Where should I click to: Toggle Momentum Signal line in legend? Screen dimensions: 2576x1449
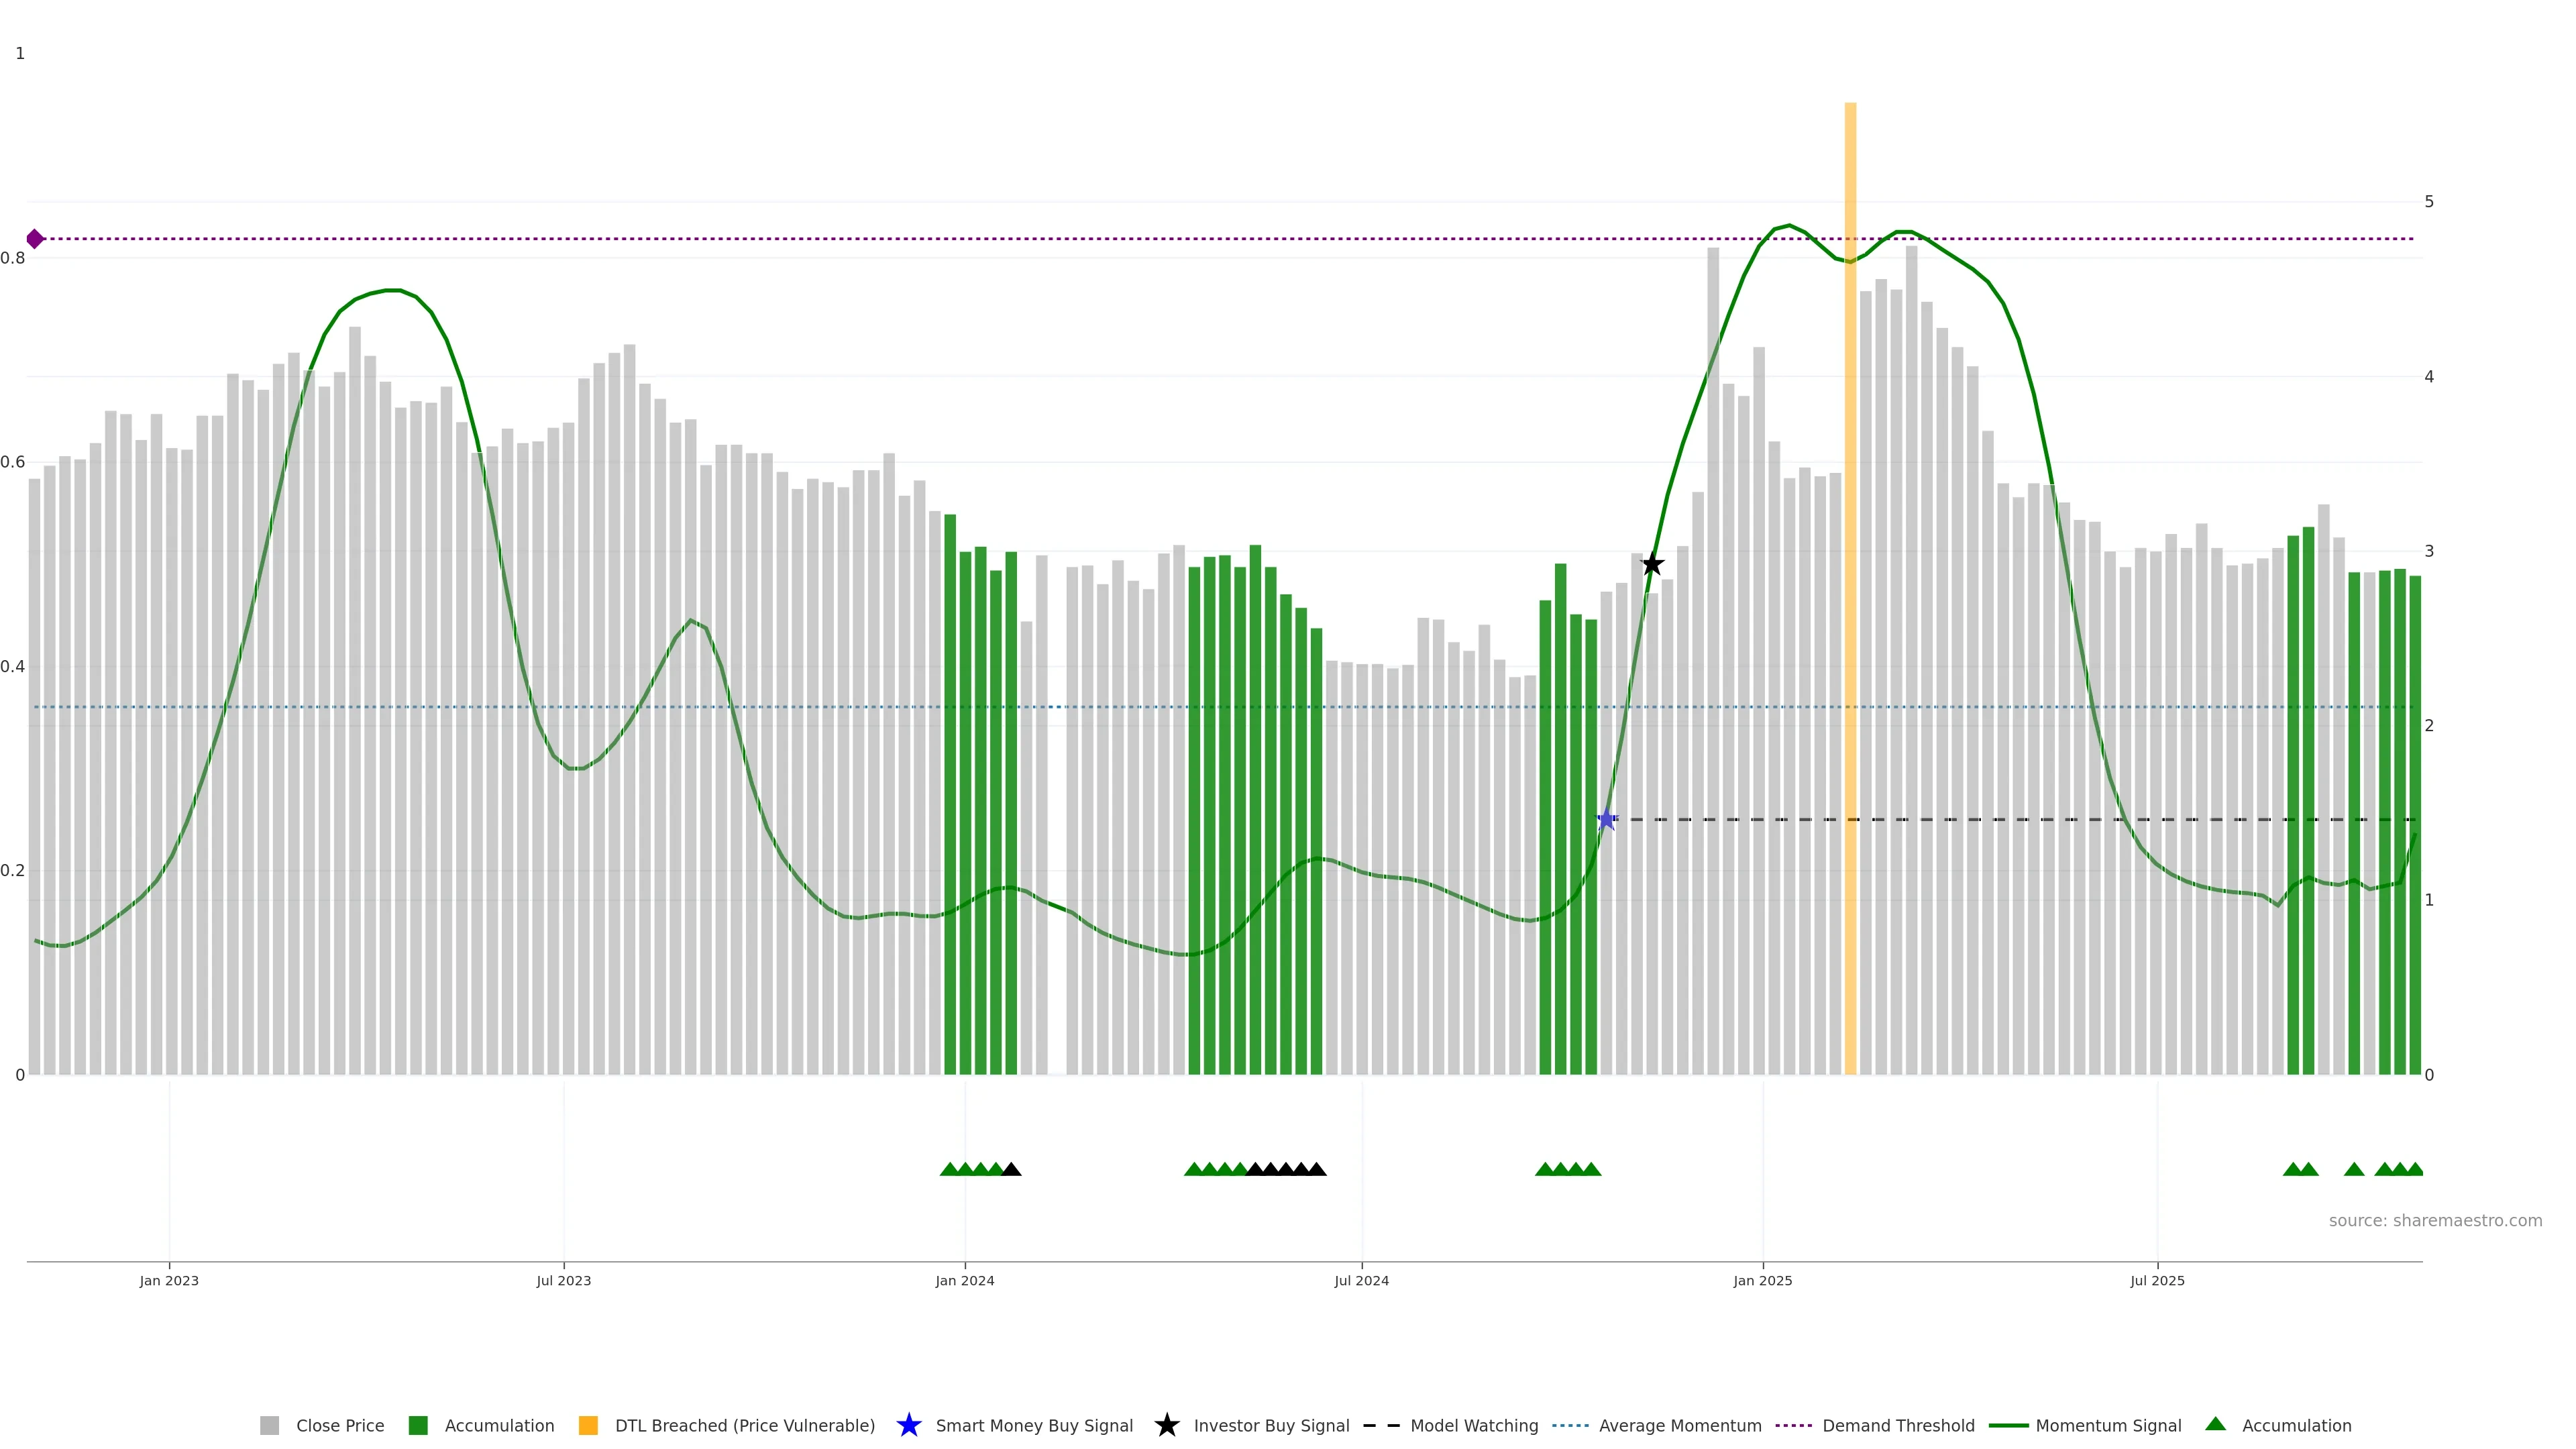[x=2108, y=1425]
